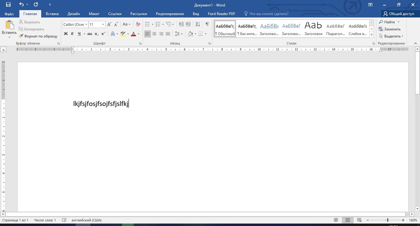
Task: Switch to the Макет tab
Action: [94, 14]
